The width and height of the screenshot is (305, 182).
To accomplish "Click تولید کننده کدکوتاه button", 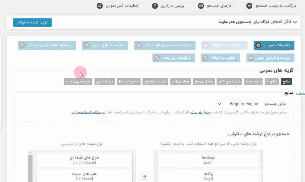I will [32, 22].
